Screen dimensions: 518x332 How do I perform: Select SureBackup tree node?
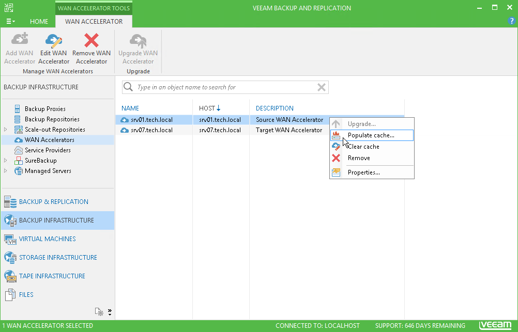pyautogui.click(x=41, y=161)
